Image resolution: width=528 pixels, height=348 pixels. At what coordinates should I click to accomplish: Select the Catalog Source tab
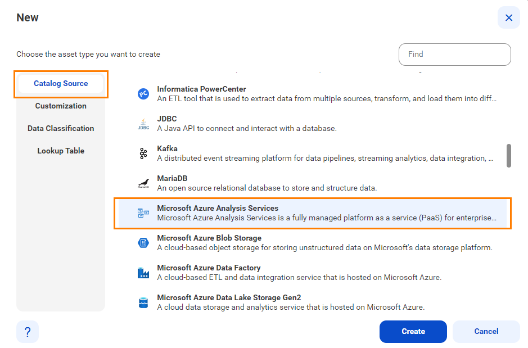(x=61, y=83)
